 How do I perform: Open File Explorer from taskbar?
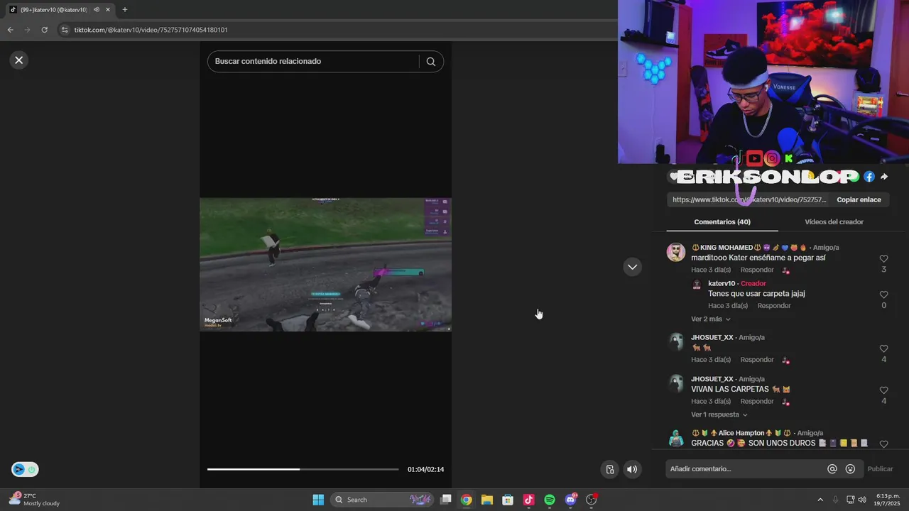(x=487, y=500)
